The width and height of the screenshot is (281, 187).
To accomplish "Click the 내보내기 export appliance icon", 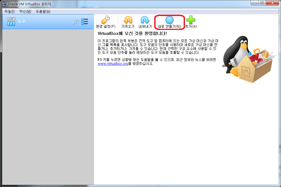I will pyautogui.click(x=145, y=22).
